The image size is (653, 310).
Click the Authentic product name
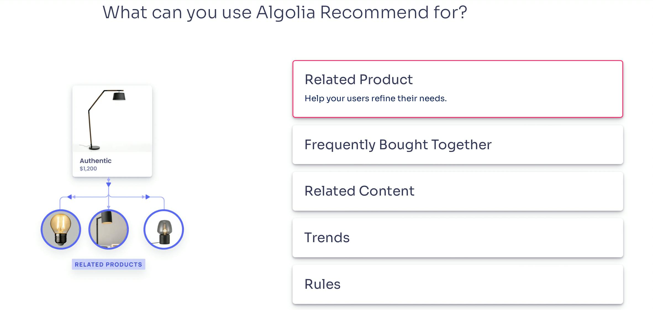coord(96,161)
